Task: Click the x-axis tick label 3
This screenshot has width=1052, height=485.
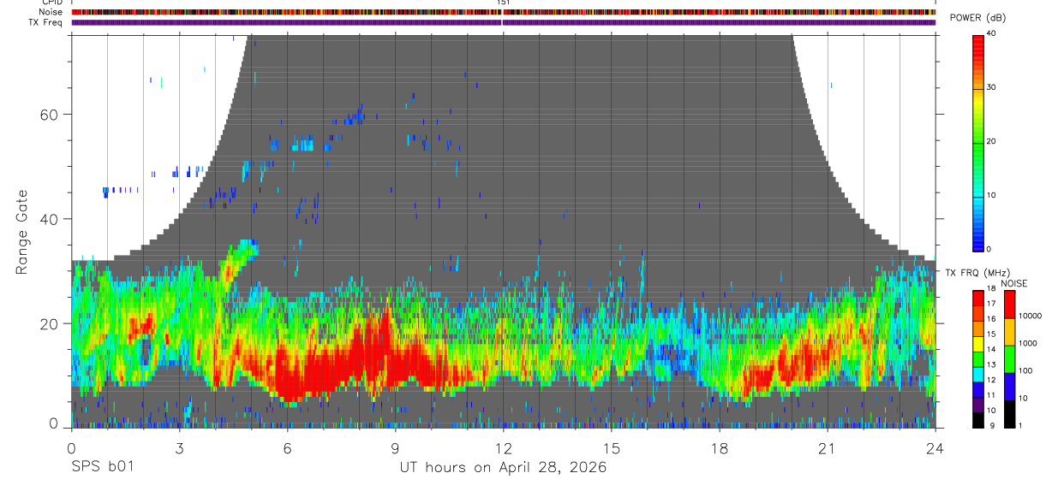Action: point(179,447)
